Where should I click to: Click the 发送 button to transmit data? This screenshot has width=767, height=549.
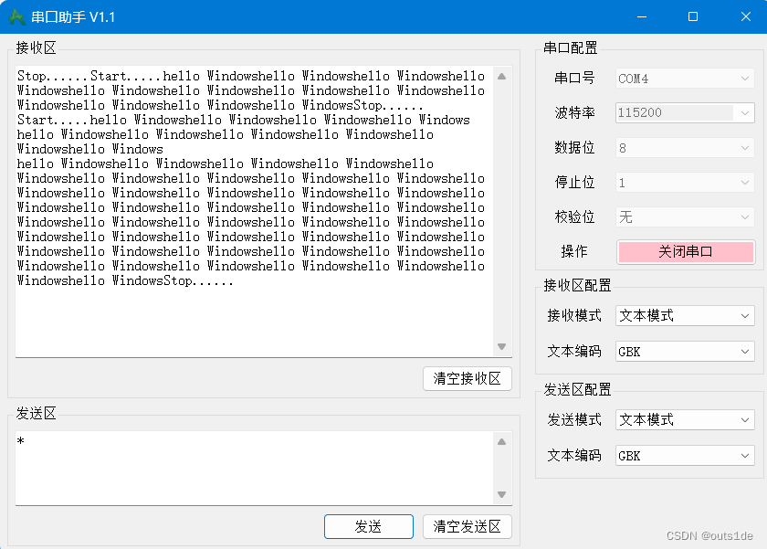(368, 526)
